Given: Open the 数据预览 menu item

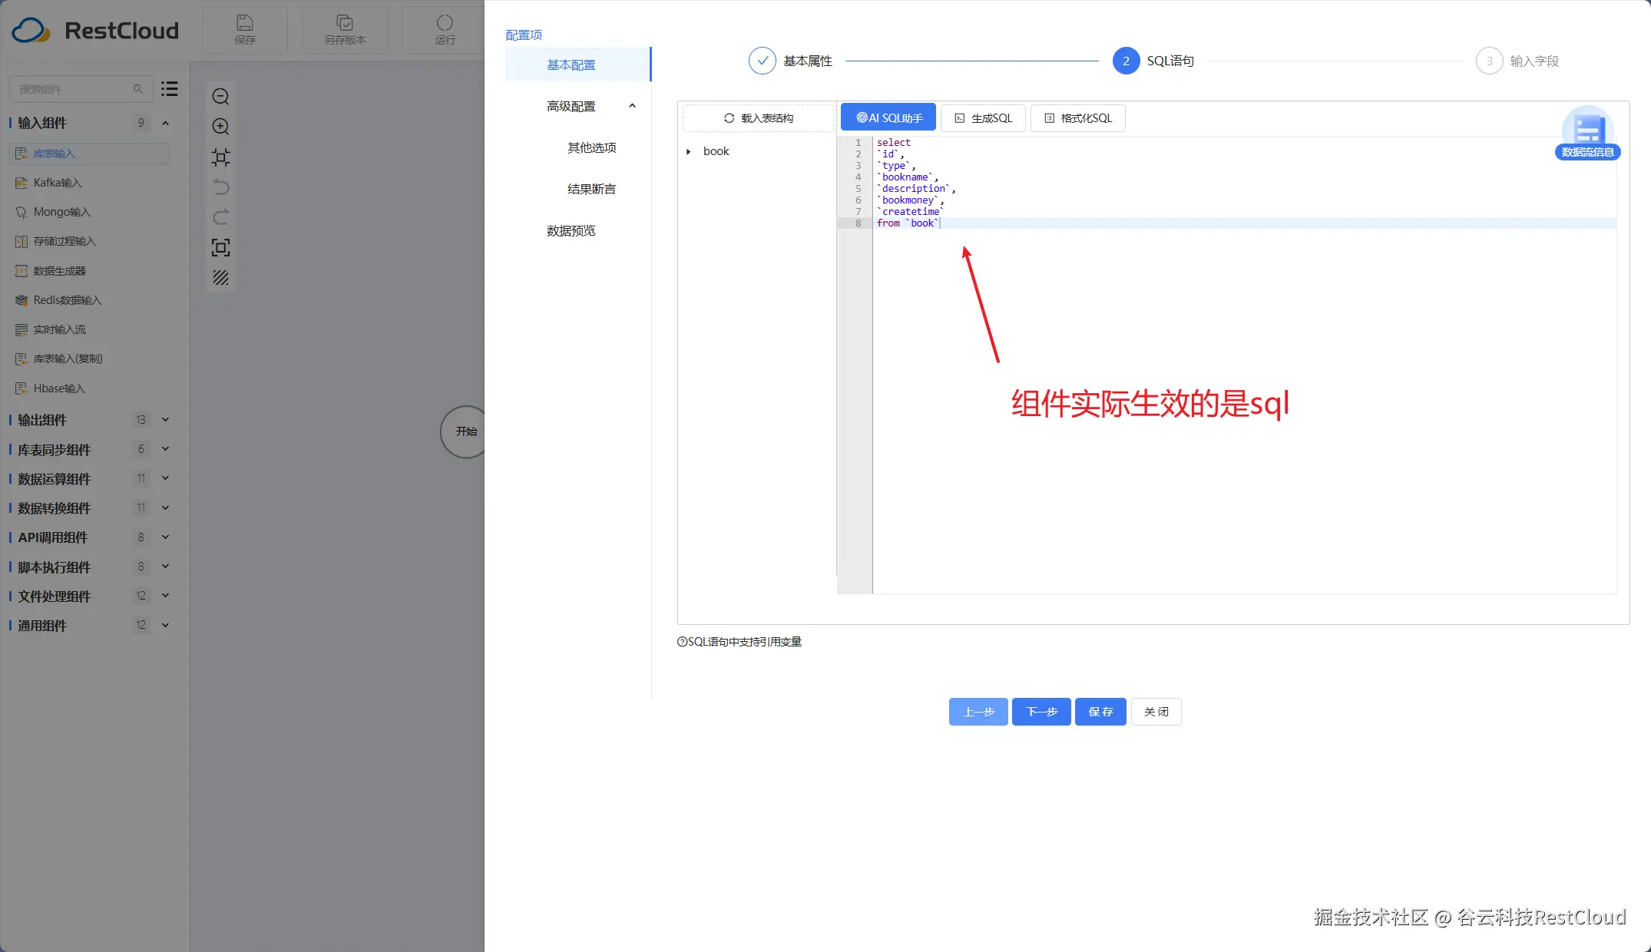Looking at the screenshot, I should click(x=571, y=230).
